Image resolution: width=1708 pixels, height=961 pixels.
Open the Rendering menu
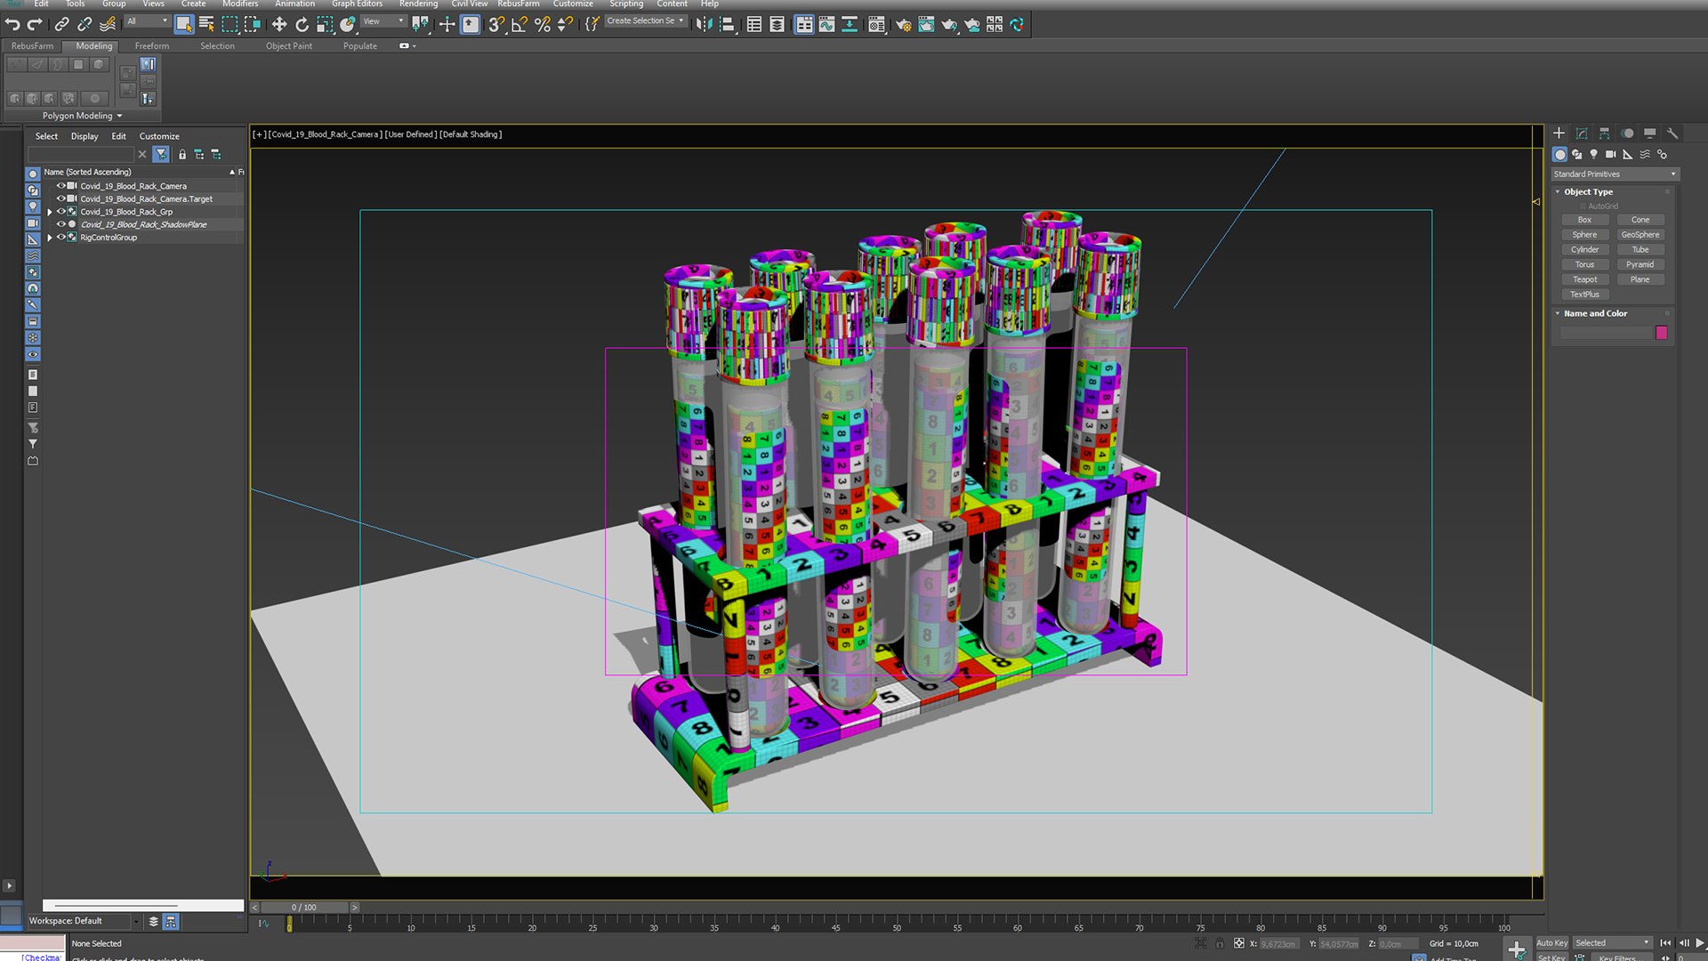(x=418, y=4)
